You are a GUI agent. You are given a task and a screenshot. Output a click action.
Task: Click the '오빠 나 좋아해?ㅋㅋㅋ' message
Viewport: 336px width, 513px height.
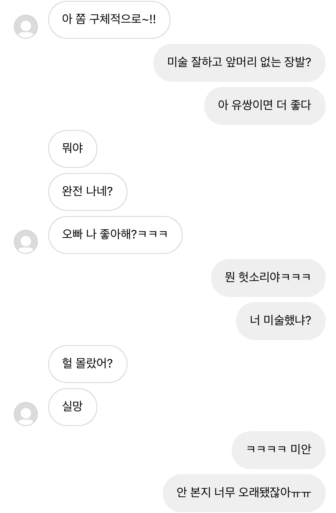point(115,235)
